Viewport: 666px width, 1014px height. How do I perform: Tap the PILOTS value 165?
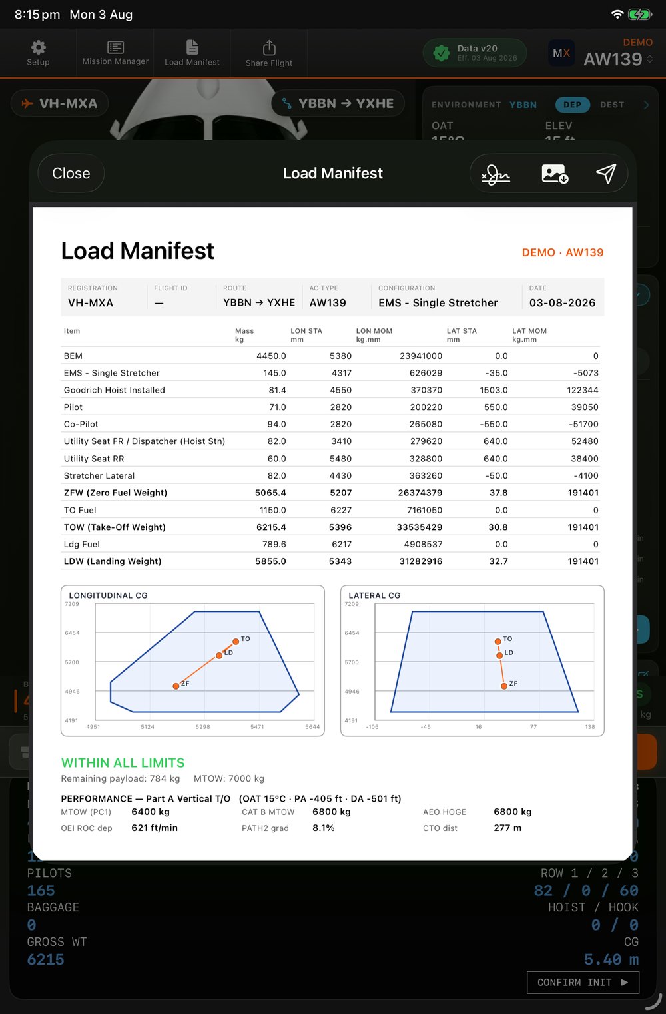click(41, 891)
